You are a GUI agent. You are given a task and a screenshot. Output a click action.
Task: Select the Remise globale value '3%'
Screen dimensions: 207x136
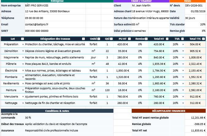coord(195,31)
